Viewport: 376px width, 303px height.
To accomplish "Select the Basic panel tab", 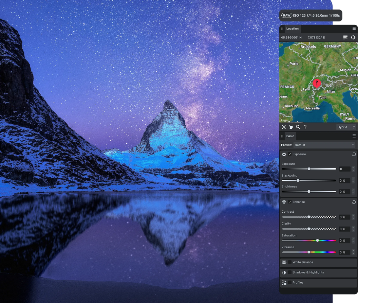I will click(x=290, y=136).
